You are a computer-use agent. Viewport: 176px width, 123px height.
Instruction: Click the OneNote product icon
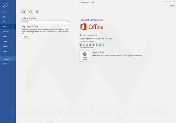tap(87, 45)
